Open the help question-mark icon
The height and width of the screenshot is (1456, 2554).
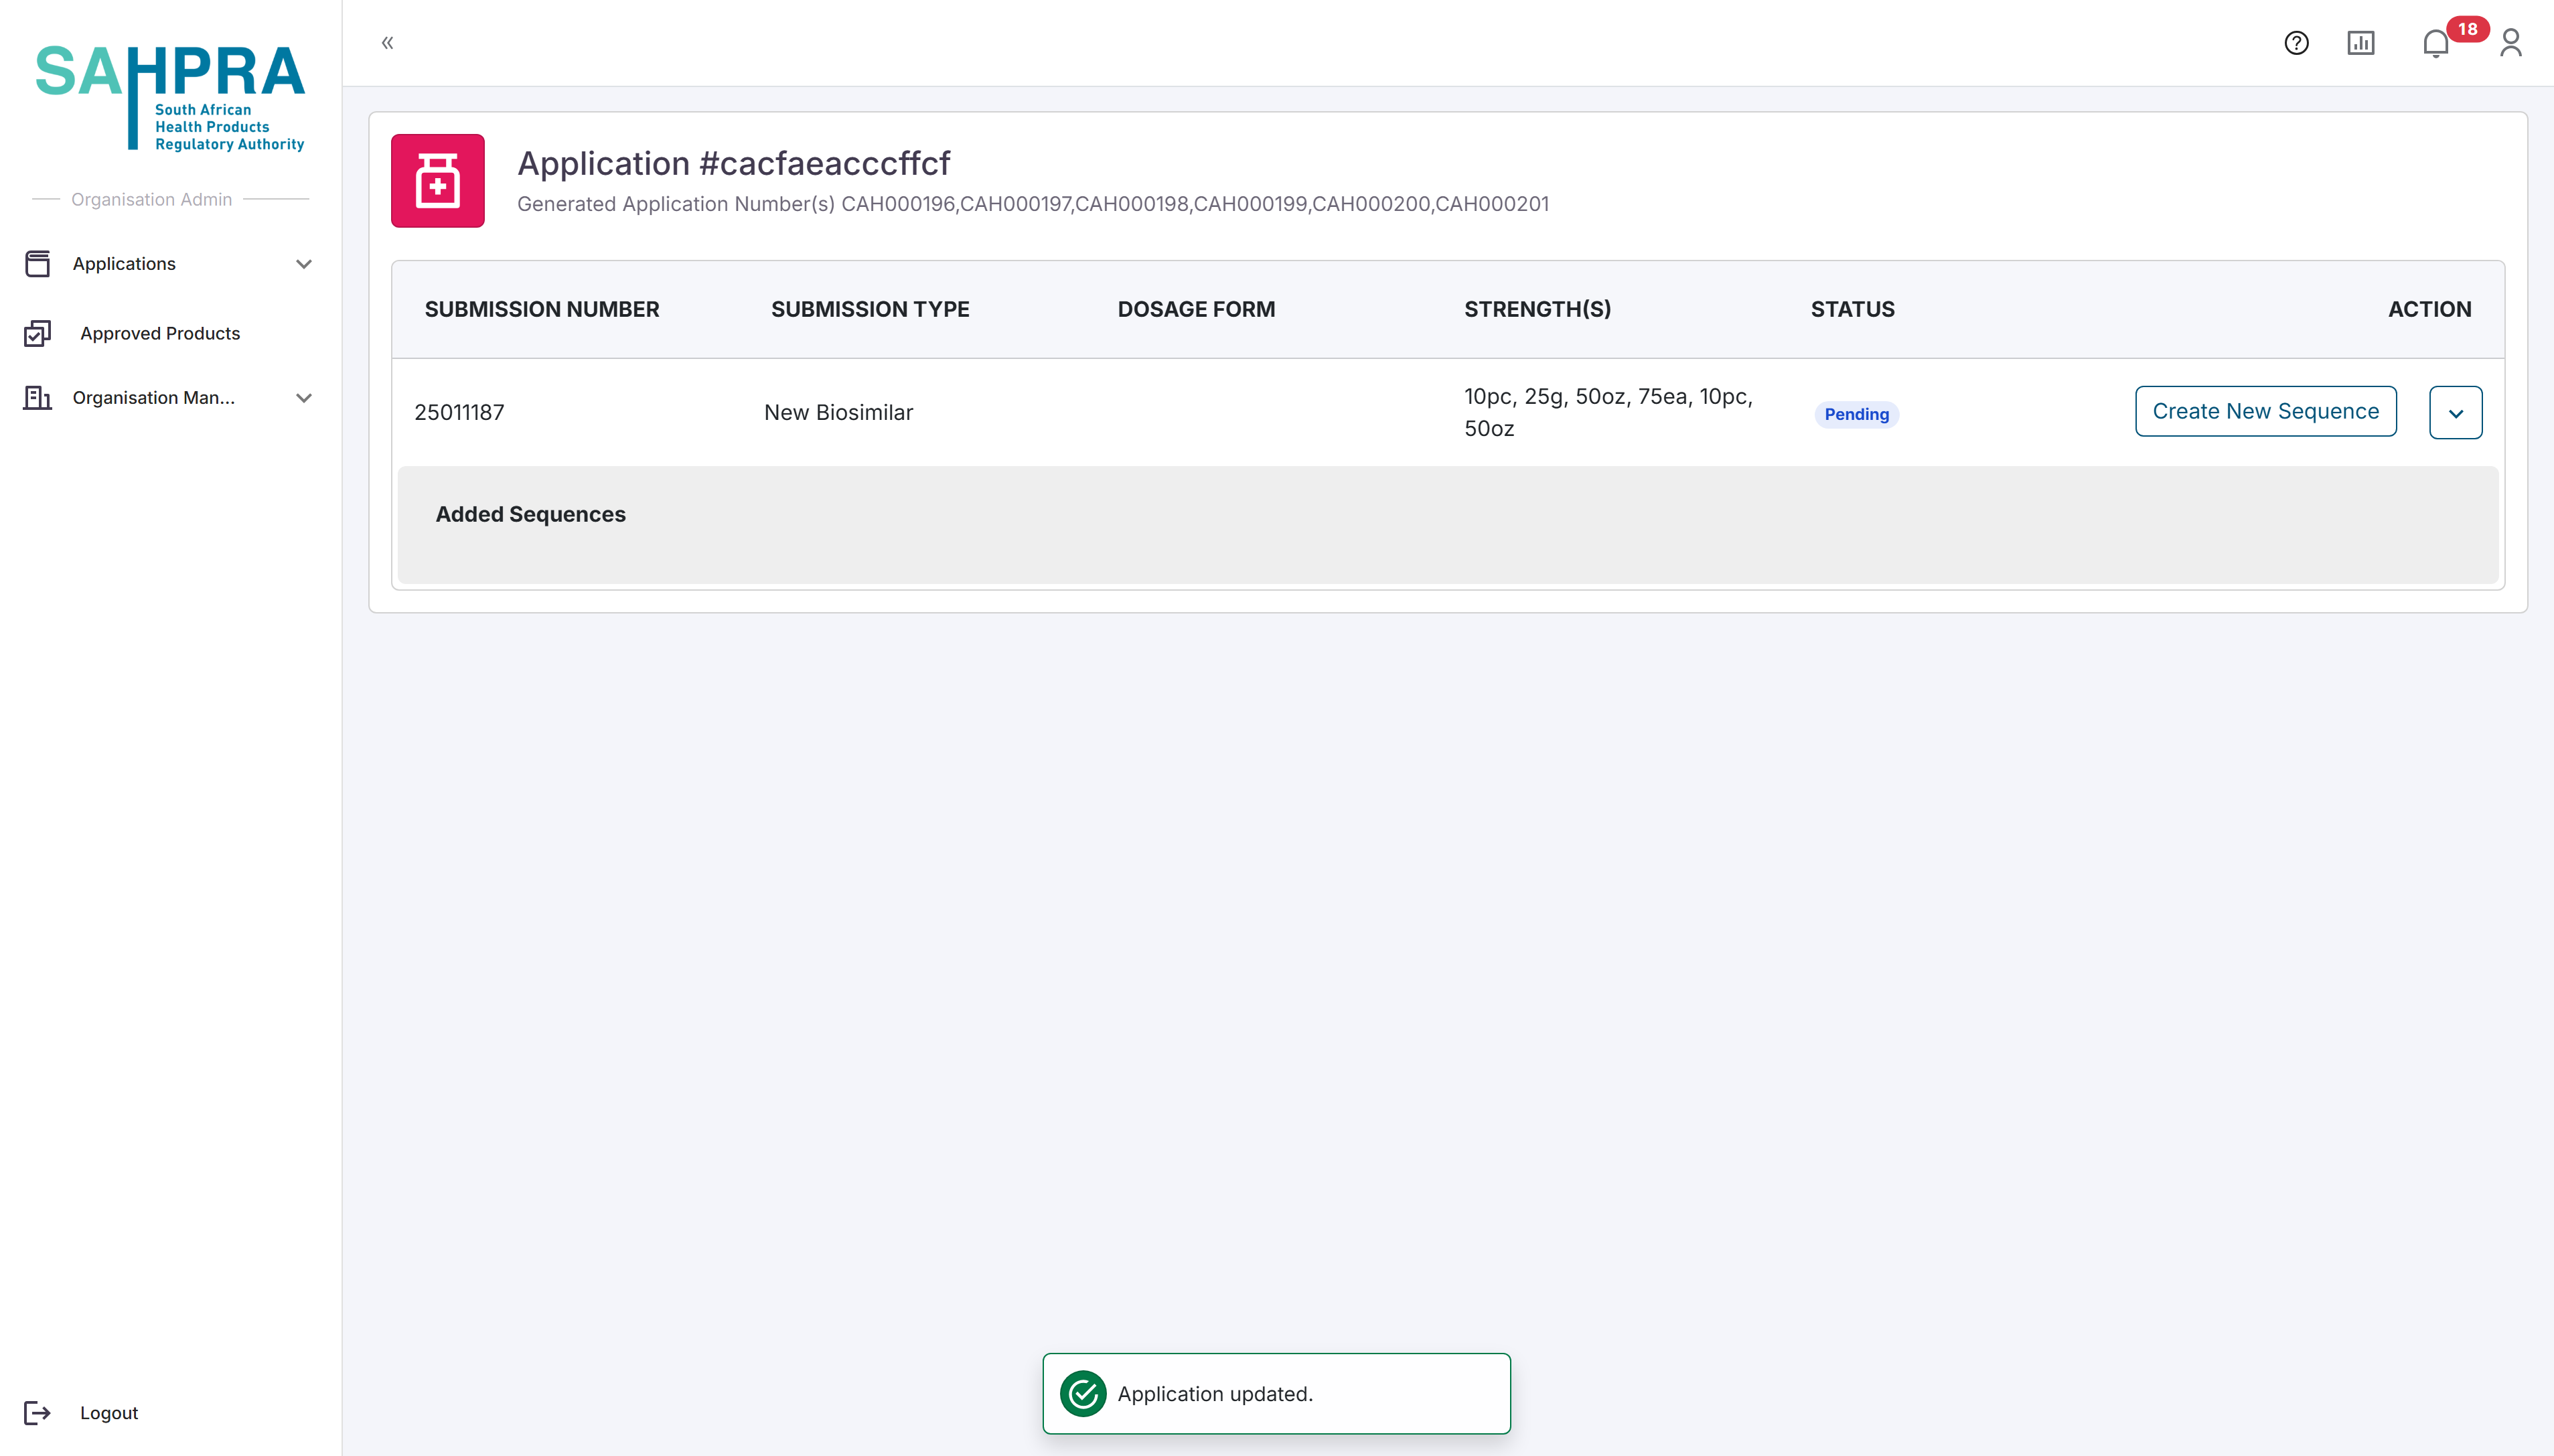2296,43
